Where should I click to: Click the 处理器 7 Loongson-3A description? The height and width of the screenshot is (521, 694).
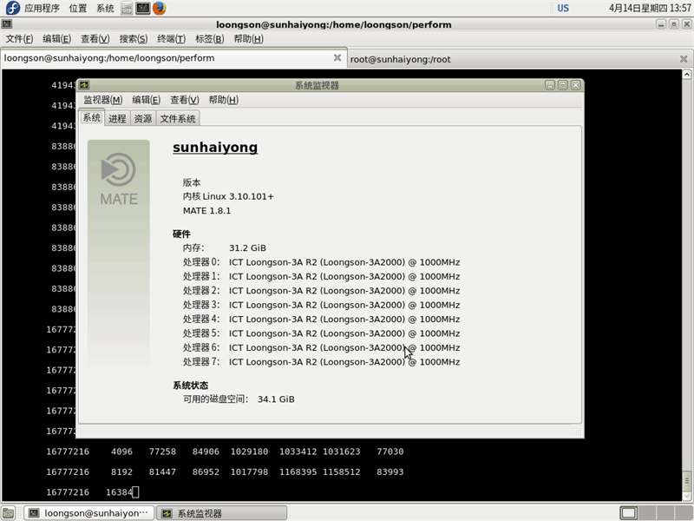coord(344,362)
